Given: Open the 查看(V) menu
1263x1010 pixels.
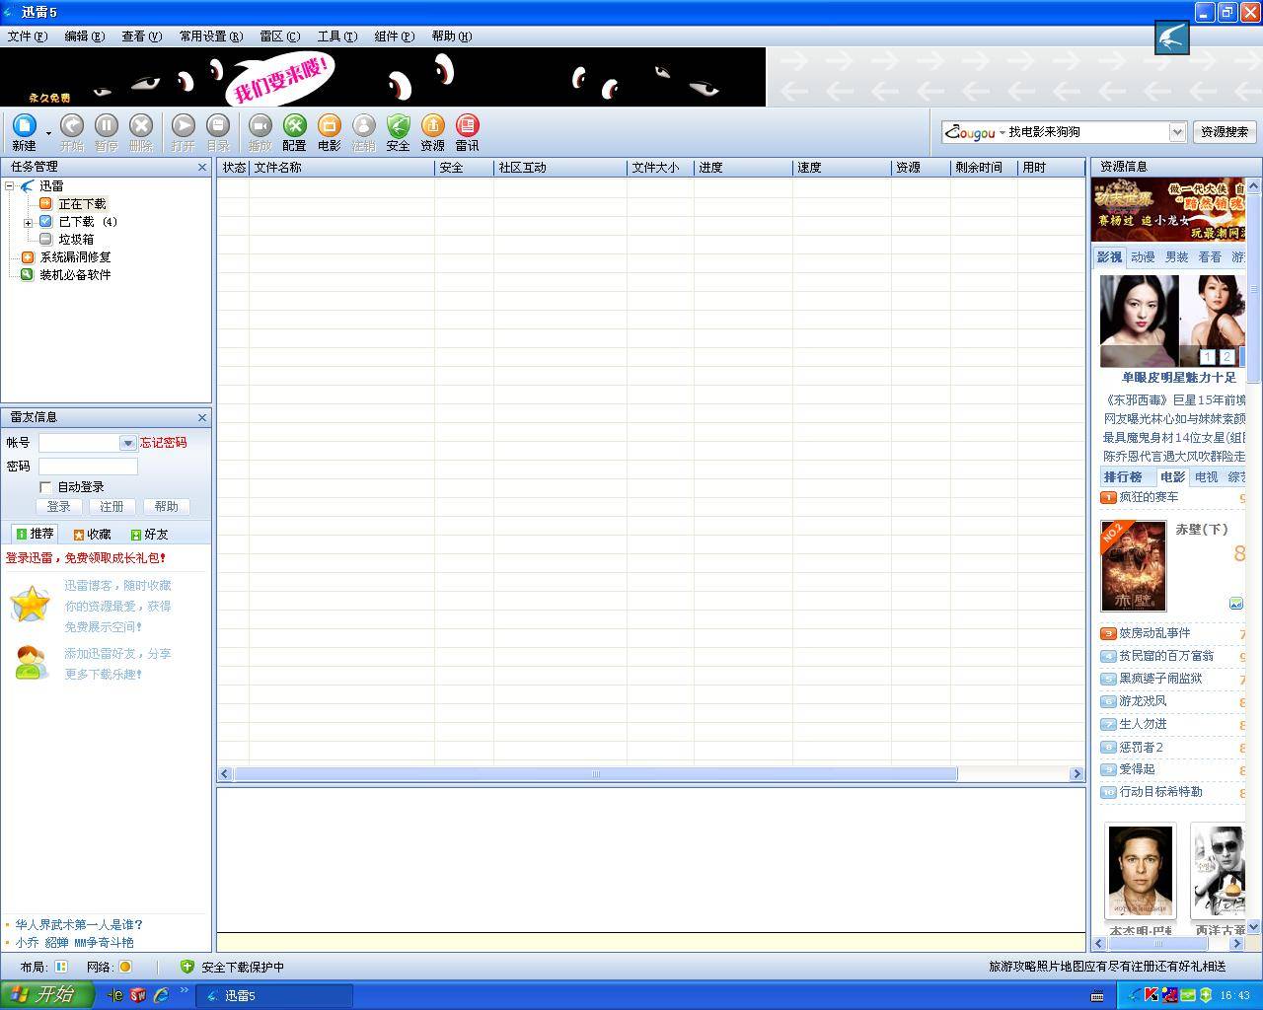Looking at the screenshot, I should click(141, 36).
